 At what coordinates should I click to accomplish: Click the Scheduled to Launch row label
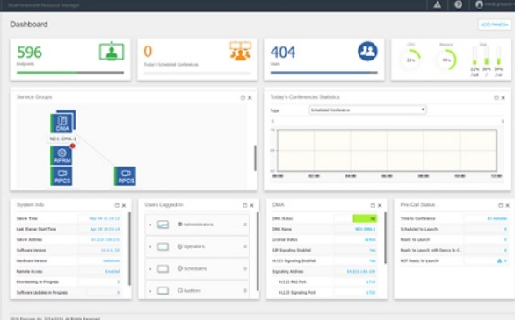point(418,230)
